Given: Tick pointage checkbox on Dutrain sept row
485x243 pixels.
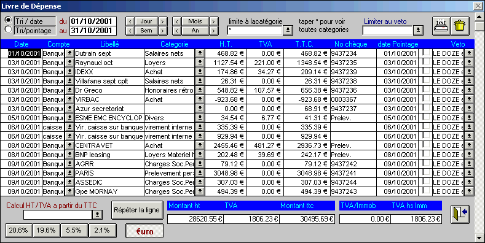Looking at the screenshot, I should (427, 53).
